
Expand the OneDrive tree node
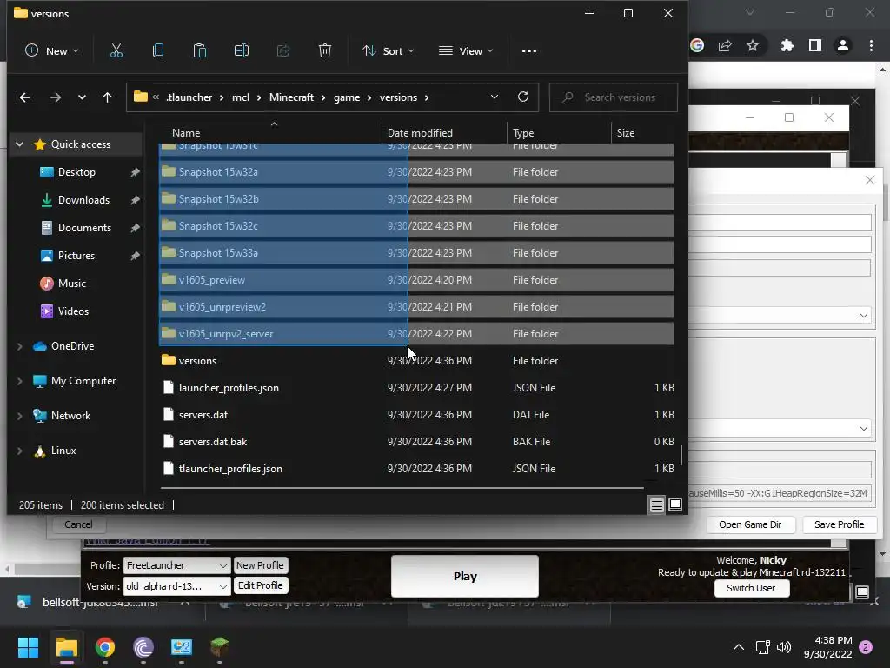[x=20, y=346]
